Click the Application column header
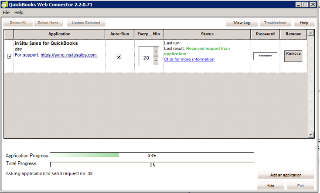This screenshot has width=320, height=193. 59,34
